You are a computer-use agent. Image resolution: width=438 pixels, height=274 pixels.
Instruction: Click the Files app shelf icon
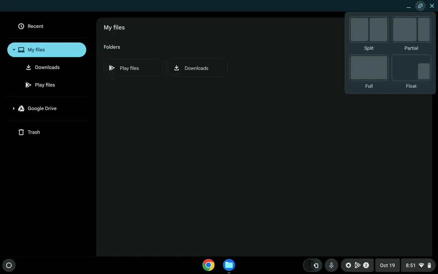click(x=229, y=265)
